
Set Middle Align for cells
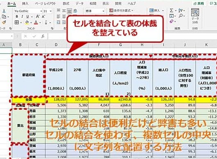tap(64, 11)
